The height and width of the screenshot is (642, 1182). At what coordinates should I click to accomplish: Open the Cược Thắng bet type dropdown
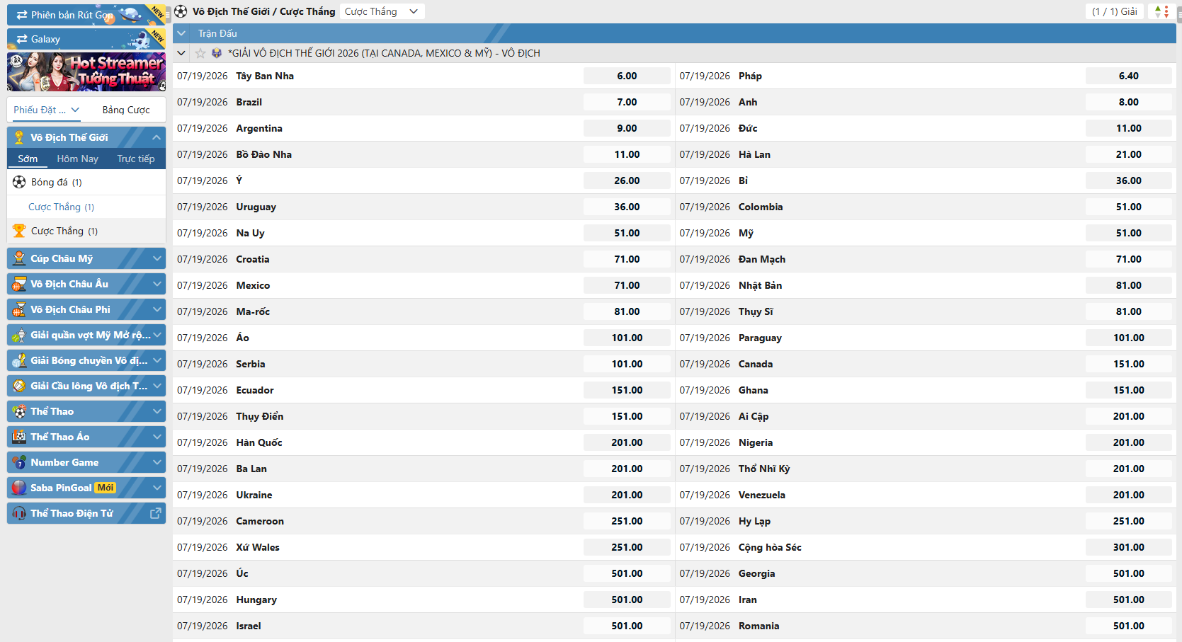tap(382, 11)
